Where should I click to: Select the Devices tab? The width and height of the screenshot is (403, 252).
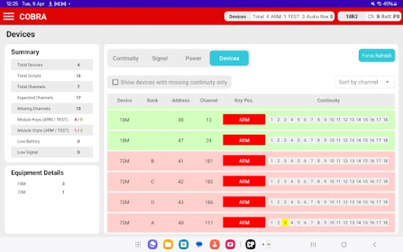point(229,59)
